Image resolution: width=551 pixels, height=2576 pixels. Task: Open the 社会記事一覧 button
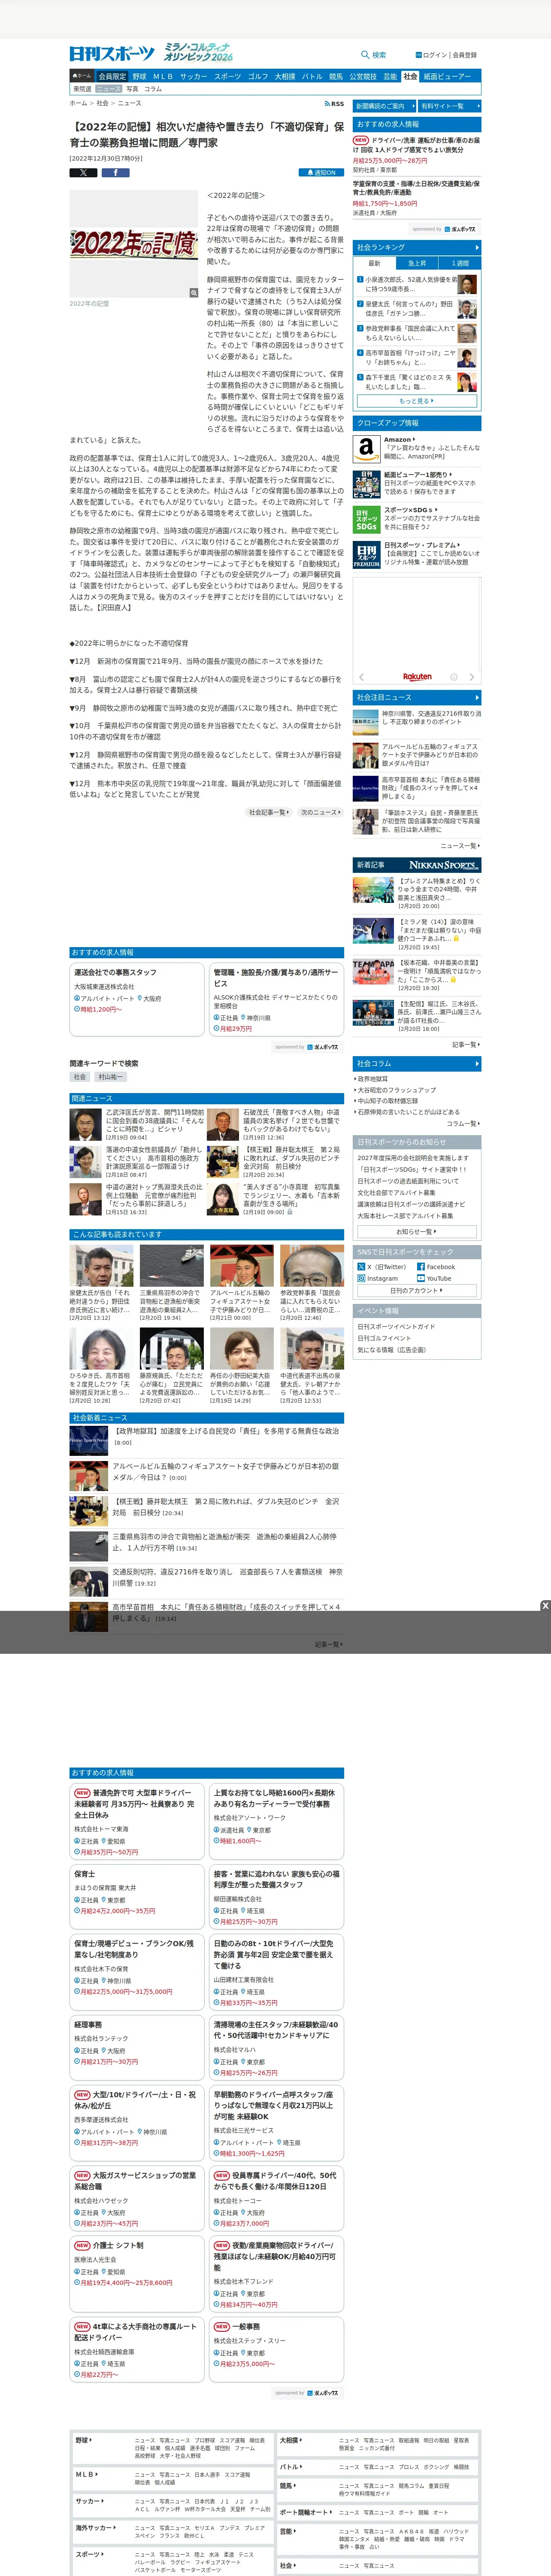(269, 812)
